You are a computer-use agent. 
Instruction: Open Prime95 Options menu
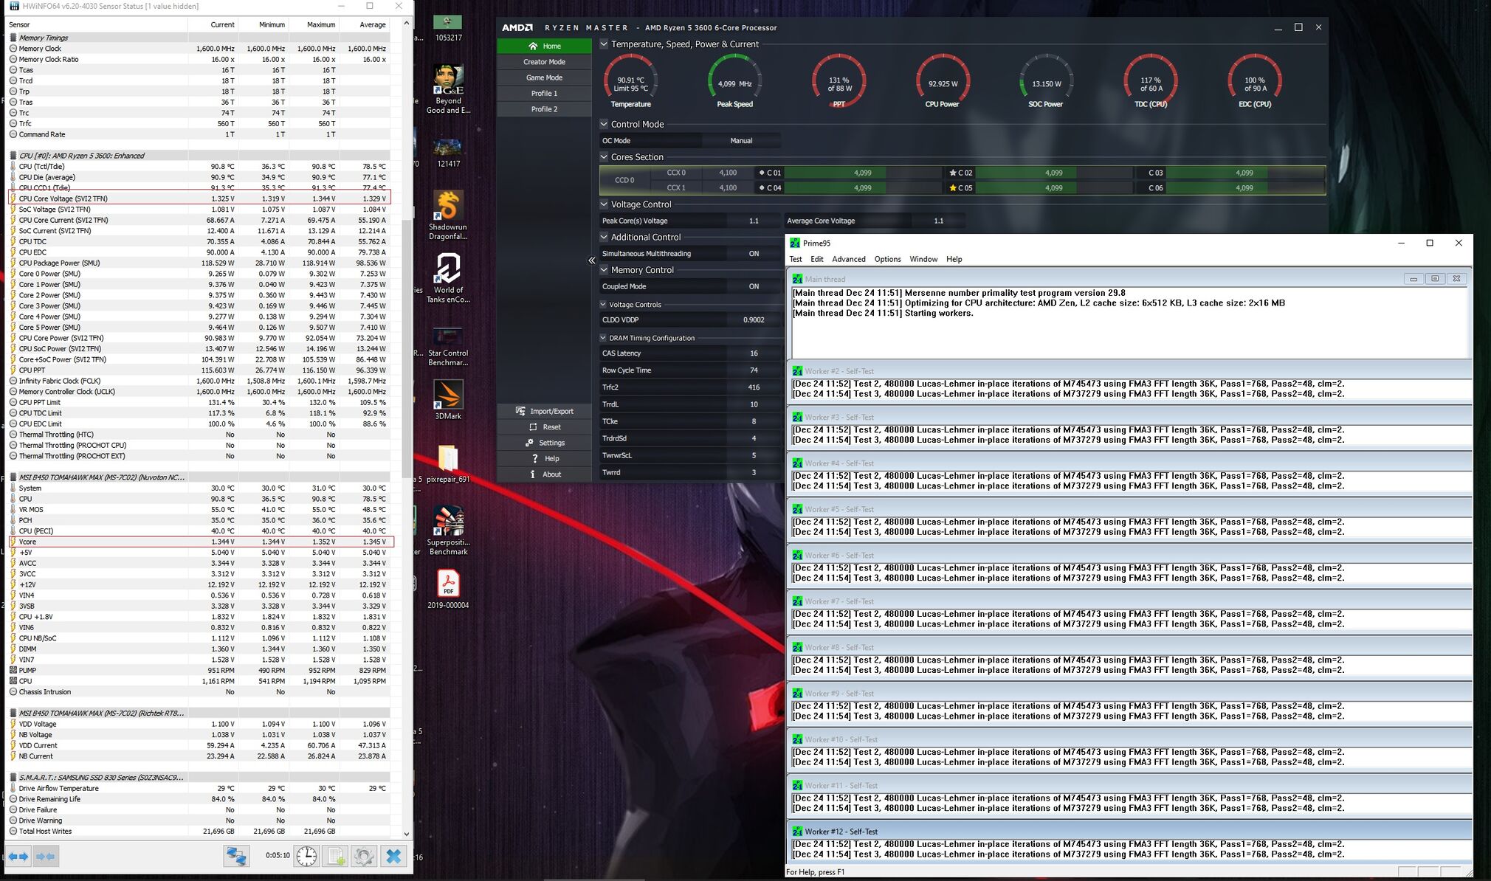887,259
